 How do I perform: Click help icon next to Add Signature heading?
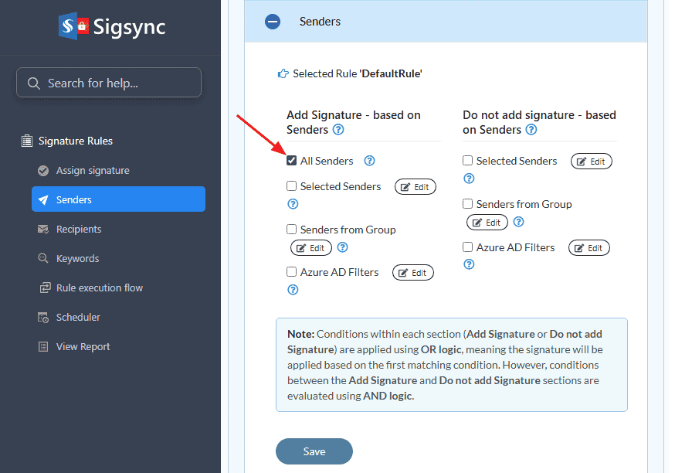[338, 130]
